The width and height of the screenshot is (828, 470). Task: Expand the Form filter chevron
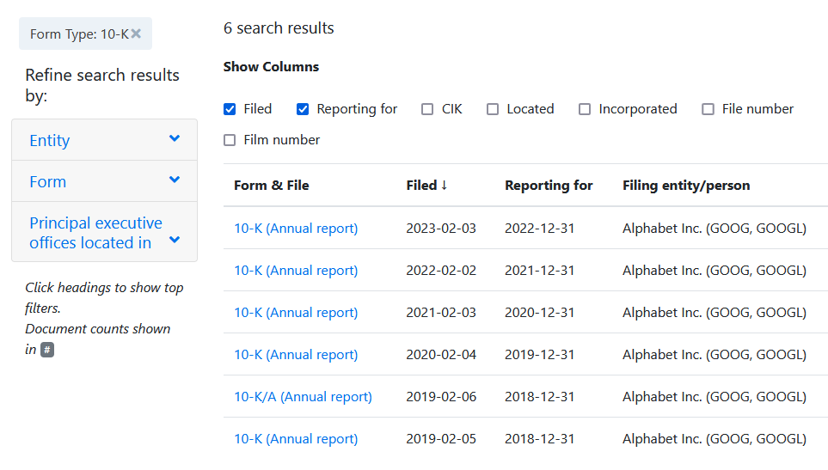[175, 180]
